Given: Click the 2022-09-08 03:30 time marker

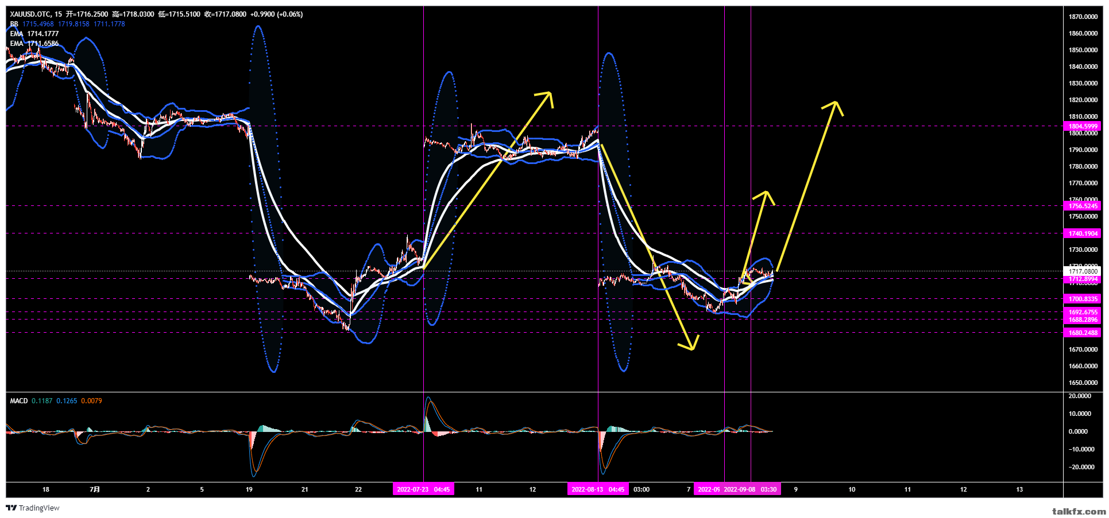Looking at the screenshot, I should click(x=750, y=489).
